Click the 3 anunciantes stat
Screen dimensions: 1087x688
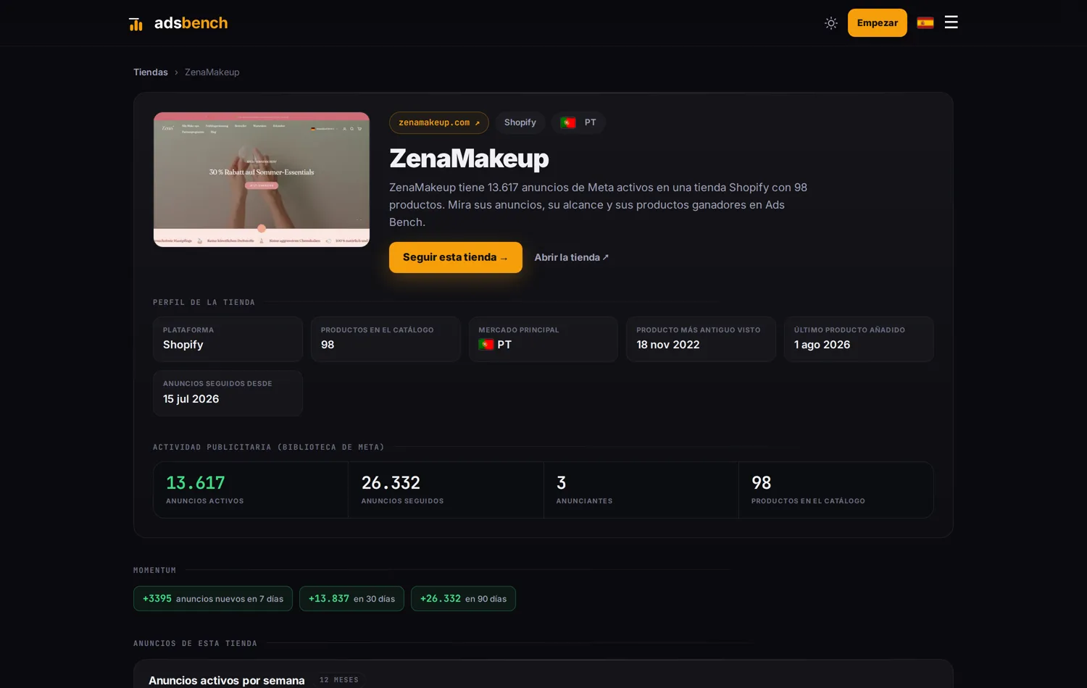click(x=641, y=490)
